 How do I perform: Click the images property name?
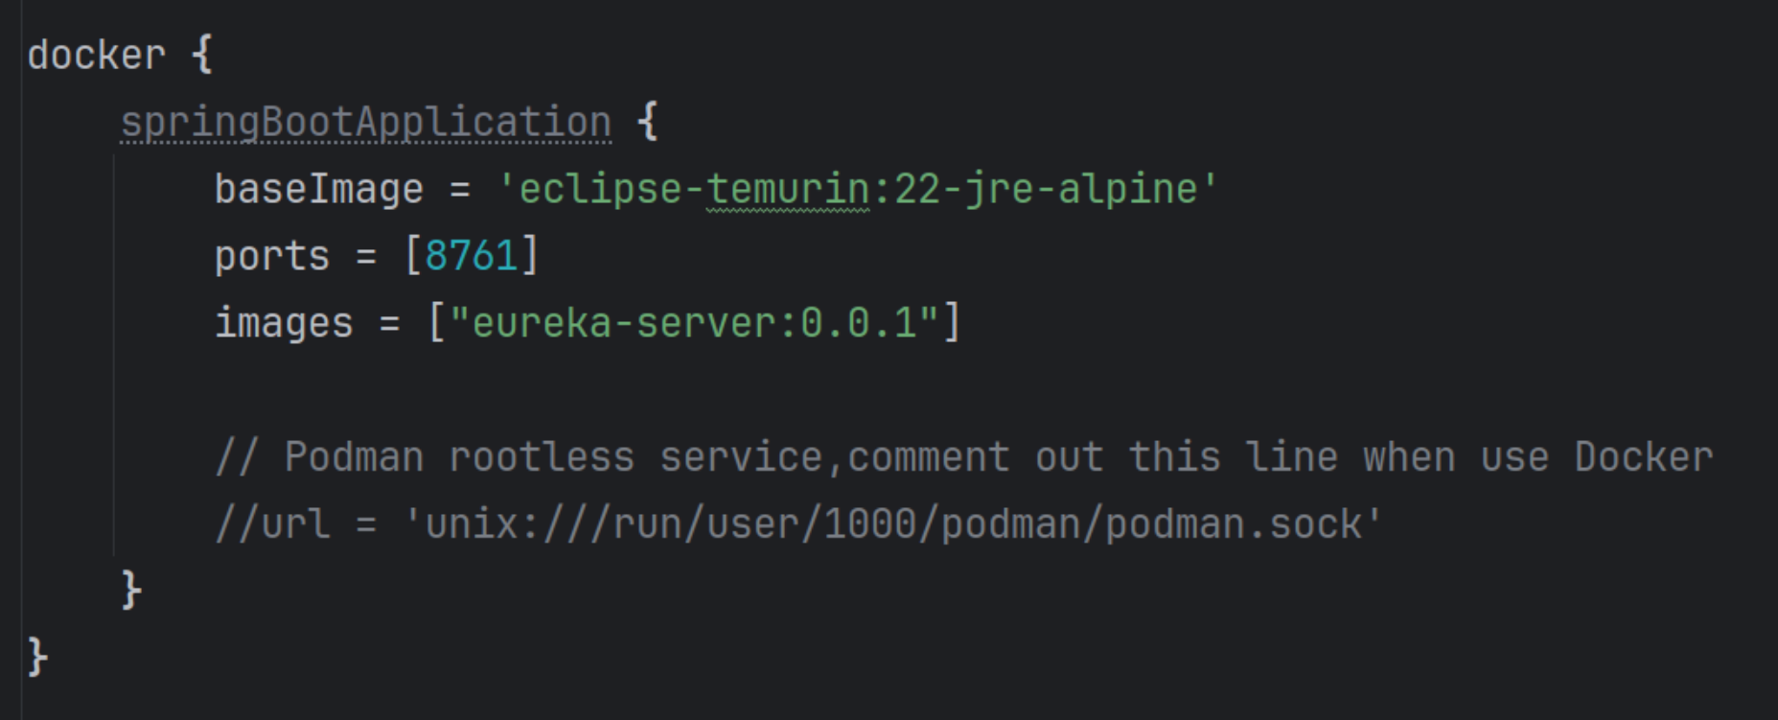click(x=283, y=324)
